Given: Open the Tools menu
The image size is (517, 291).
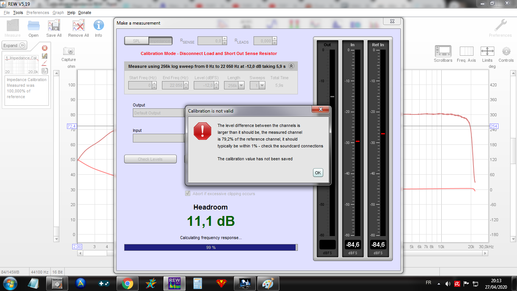Looking at the screenshot, I should (x=18, y=13).
